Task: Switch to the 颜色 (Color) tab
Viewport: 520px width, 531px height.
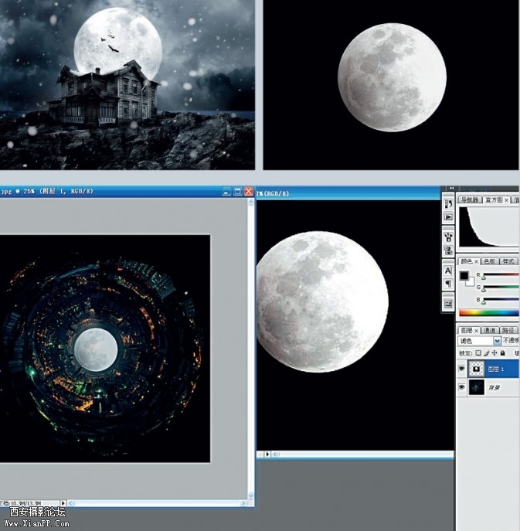Action: [467, 261]
